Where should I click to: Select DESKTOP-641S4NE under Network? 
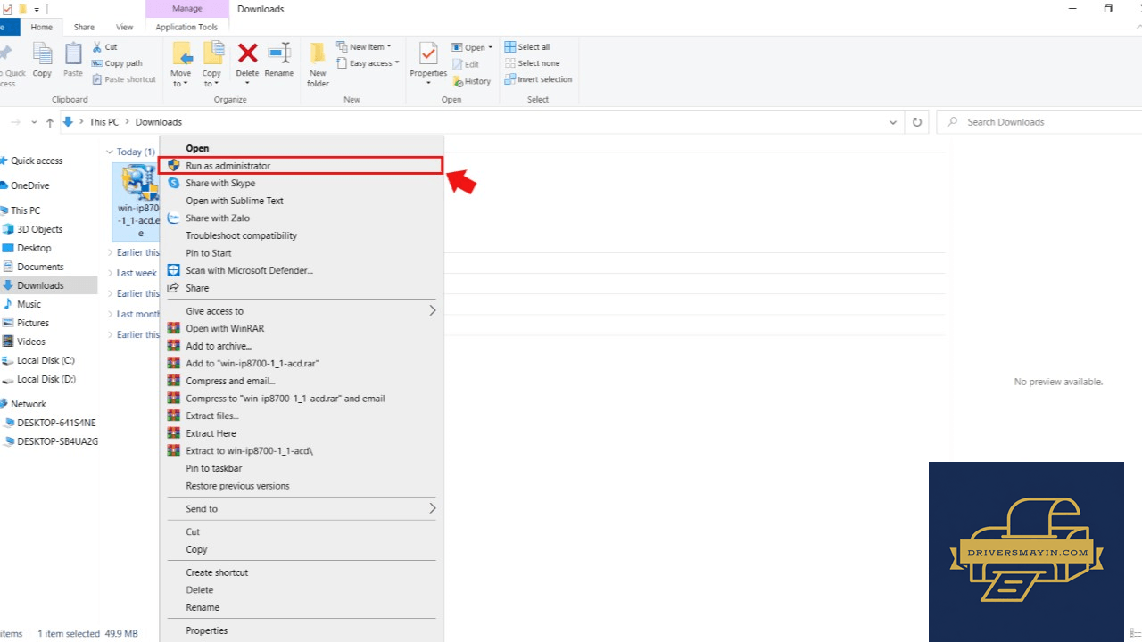55,423
